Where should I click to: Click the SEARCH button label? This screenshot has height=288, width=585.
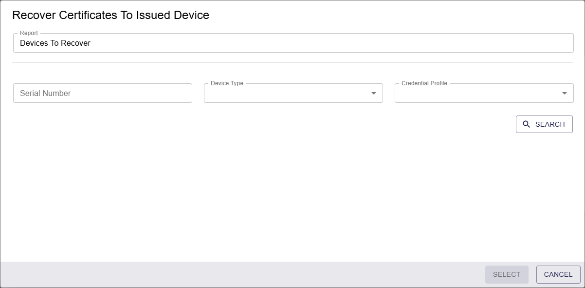[x=550, y=124]
